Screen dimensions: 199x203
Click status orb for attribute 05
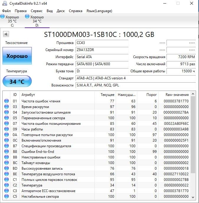click(6, 118)
